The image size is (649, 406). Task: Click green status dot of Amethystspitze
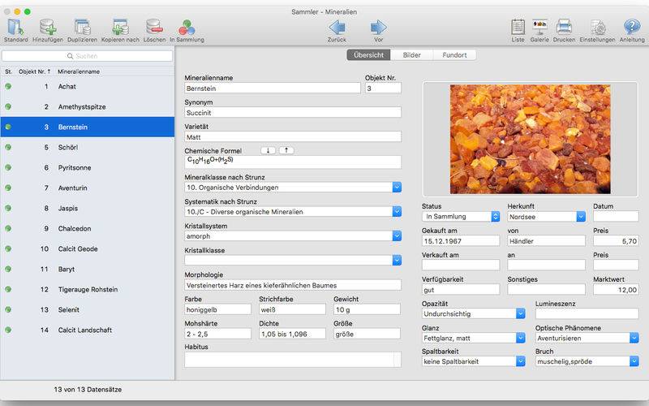coord(8,107)
